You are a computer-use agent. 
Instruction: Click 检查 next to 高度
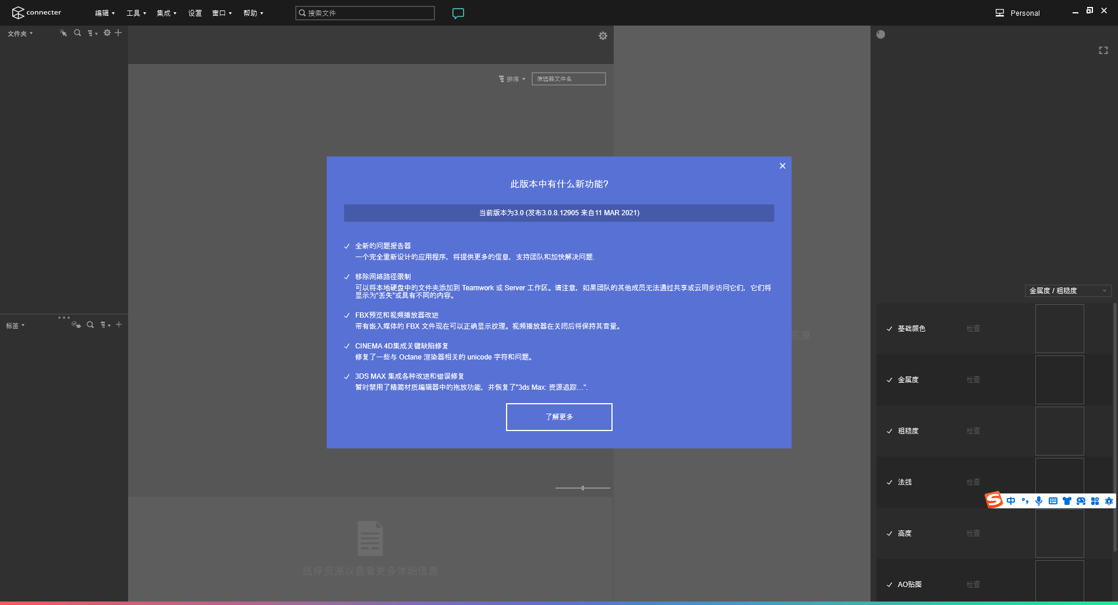tap(973, 533)
